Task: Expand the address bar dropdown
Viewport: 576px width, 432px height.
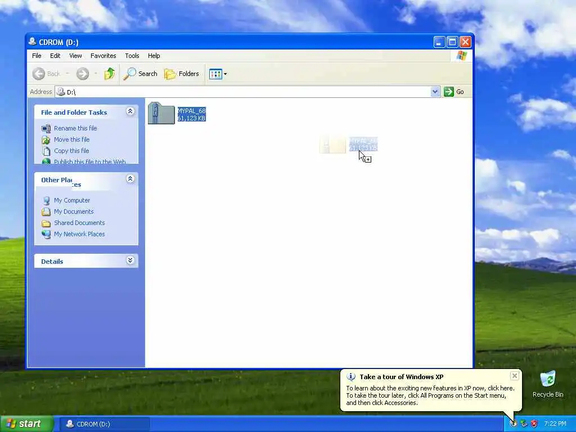Action: [435, 92]
